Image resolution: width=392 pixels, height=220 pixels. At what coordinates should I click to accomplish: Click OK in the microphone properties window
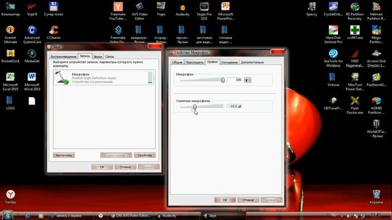pyautogui.click(x=225, y=200)
